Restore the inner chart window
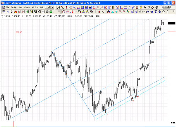The width and height of the screenshot is (176, 127). tap(49, 7)
